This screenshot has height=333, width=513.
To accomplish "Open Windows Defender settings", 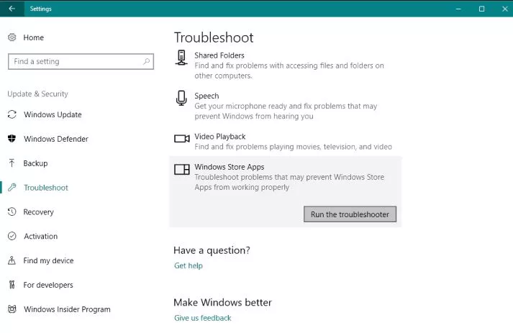I will pos(55,139).
